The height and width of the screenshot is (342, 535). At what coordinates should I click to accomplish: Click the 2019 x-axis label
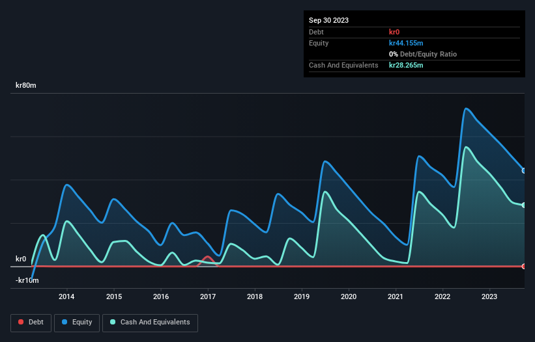302,296
